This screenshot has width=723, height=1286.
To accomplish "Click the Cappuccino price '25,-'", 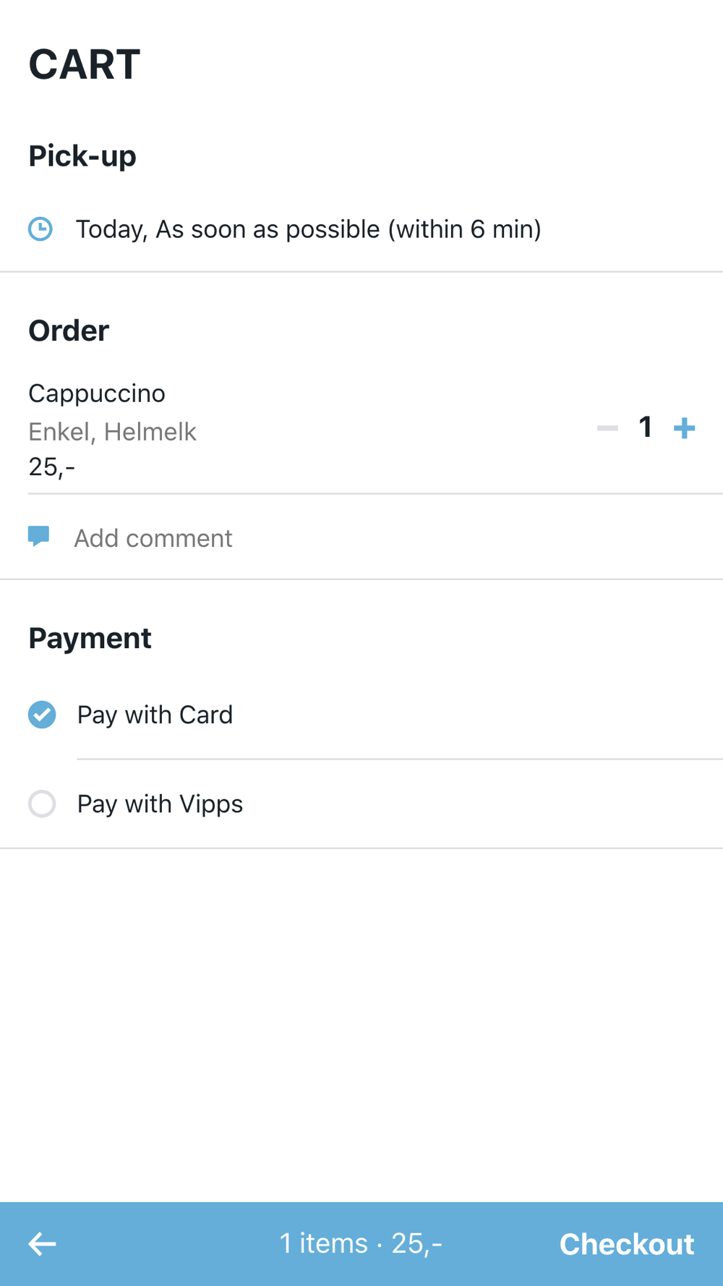I will coord(51,467).
